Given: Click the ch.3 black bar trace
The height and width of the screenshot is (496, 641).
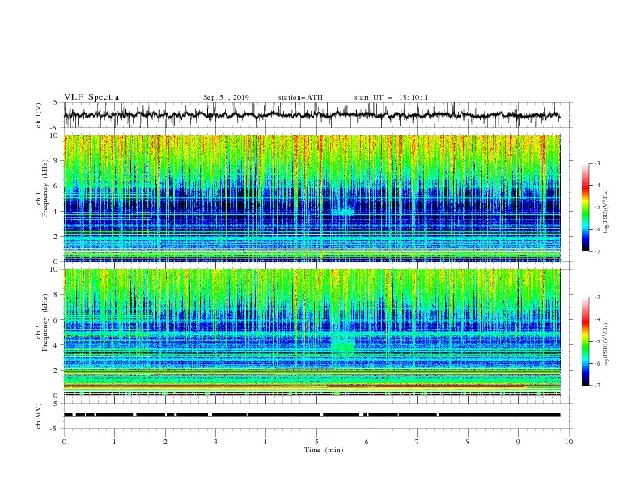Looking at the screenshot, I should coord(312,415).
